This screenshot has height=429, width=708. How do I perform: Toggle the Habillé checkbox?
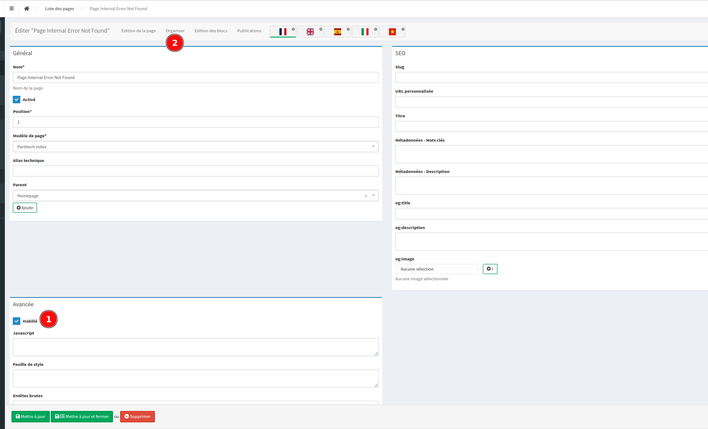[x=17, y=321]
